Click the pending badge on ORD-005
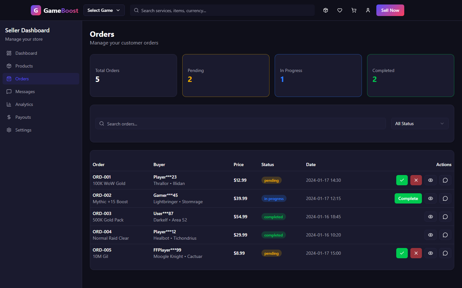The width and height of the screenshot is (462, 288). pyautogui.click(x=271, y=253)
